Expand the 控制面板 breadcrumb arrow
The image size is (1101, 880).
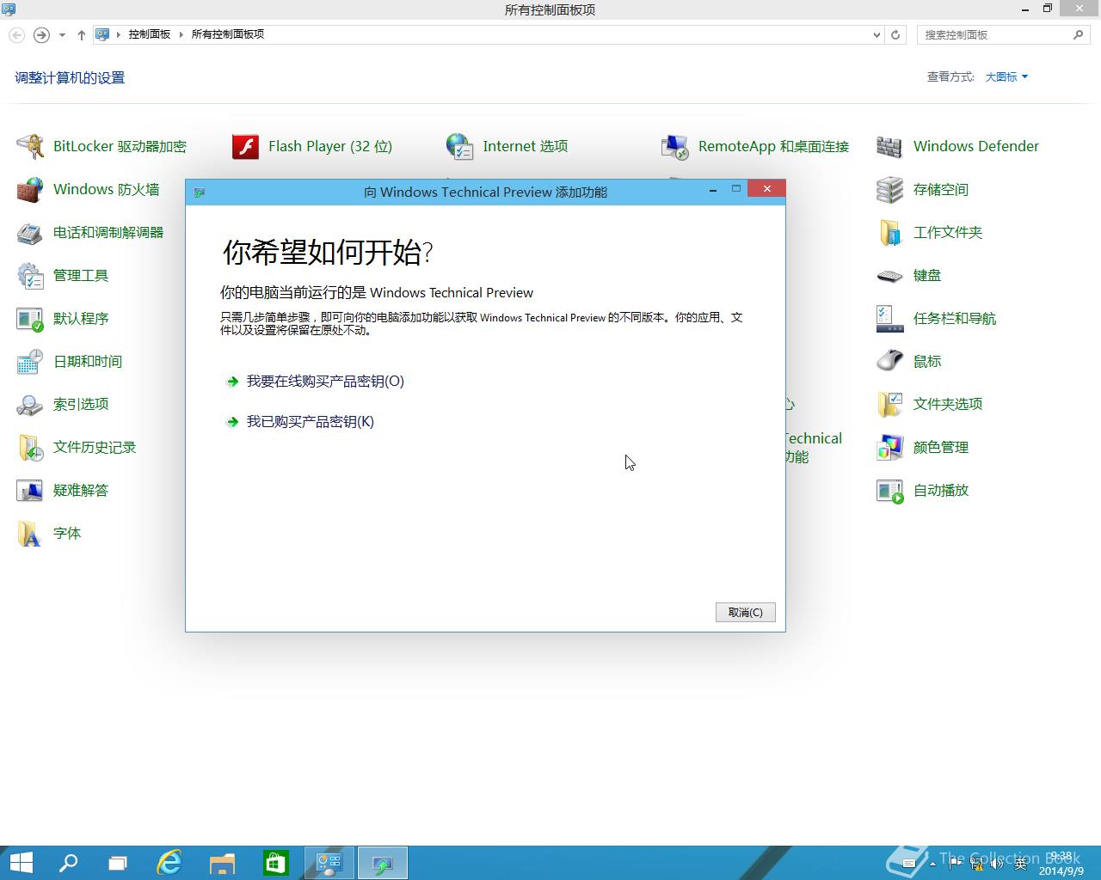[x=181, y=34]
